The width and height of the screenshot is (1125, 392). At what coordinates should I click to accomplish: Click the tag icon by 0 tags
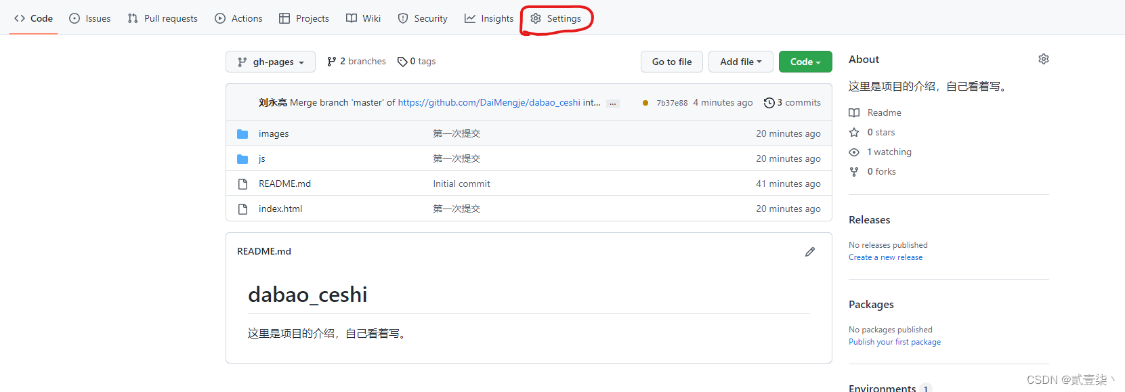click(x=402, y=62)
